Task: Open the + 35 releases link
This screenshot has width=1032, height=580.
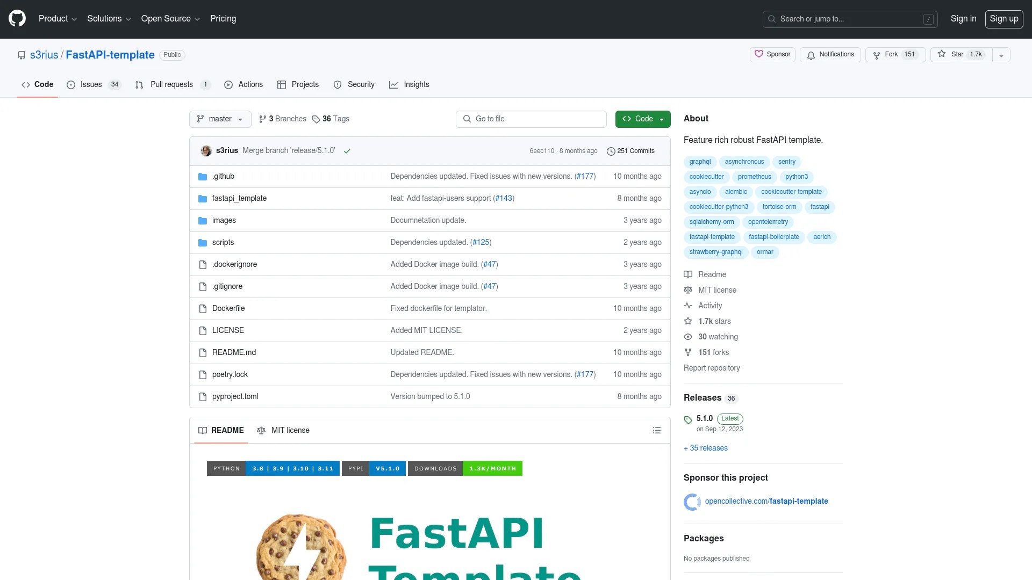Action: 706,448
